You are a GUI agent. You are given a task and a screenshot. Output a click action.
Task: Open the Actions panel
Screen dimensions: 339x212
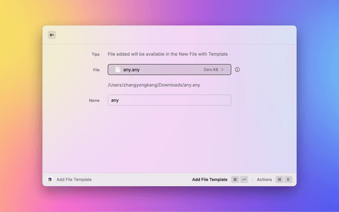tap(264, 180)
